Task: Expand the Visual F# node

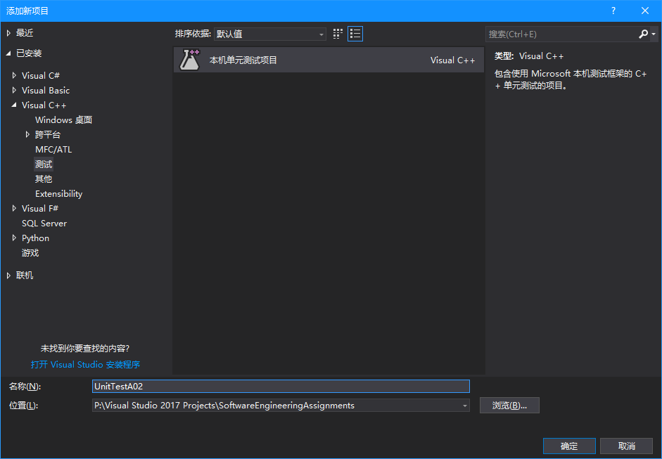Action: [x=14, y=208]
